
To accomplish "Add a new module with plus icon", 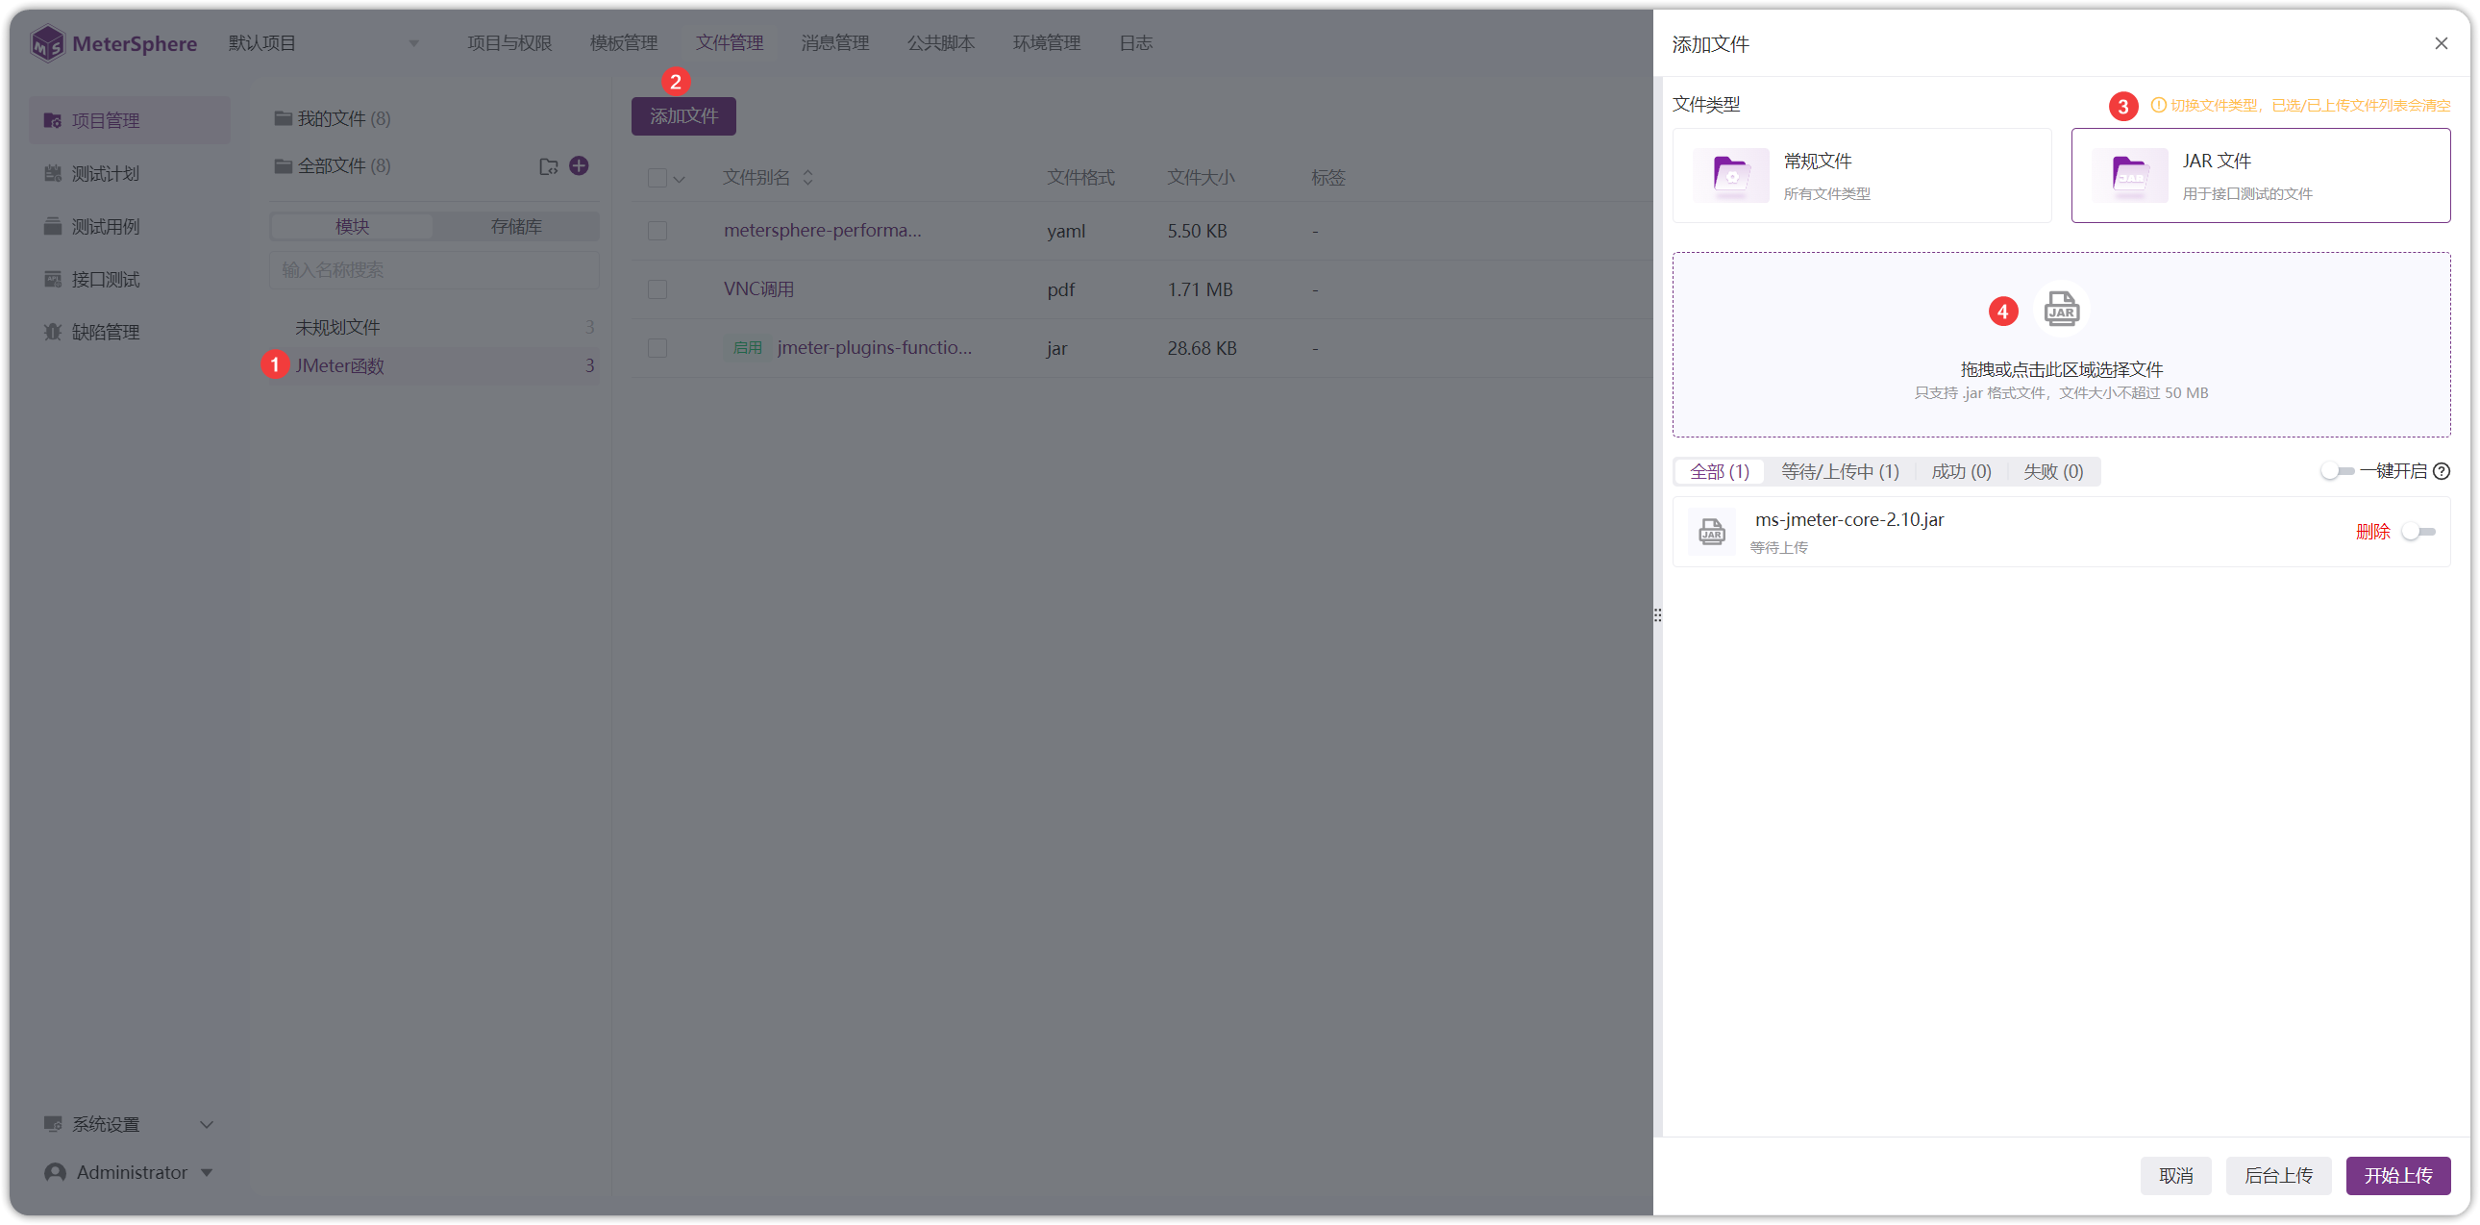I will pos(579,165).
